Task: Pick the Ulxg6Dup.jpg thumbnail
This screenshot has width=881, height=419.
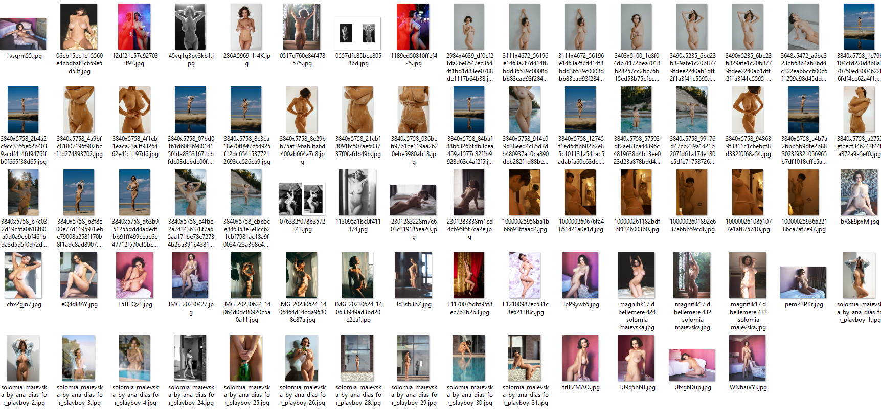Action: pyautogui.click(x=692, y=365)
